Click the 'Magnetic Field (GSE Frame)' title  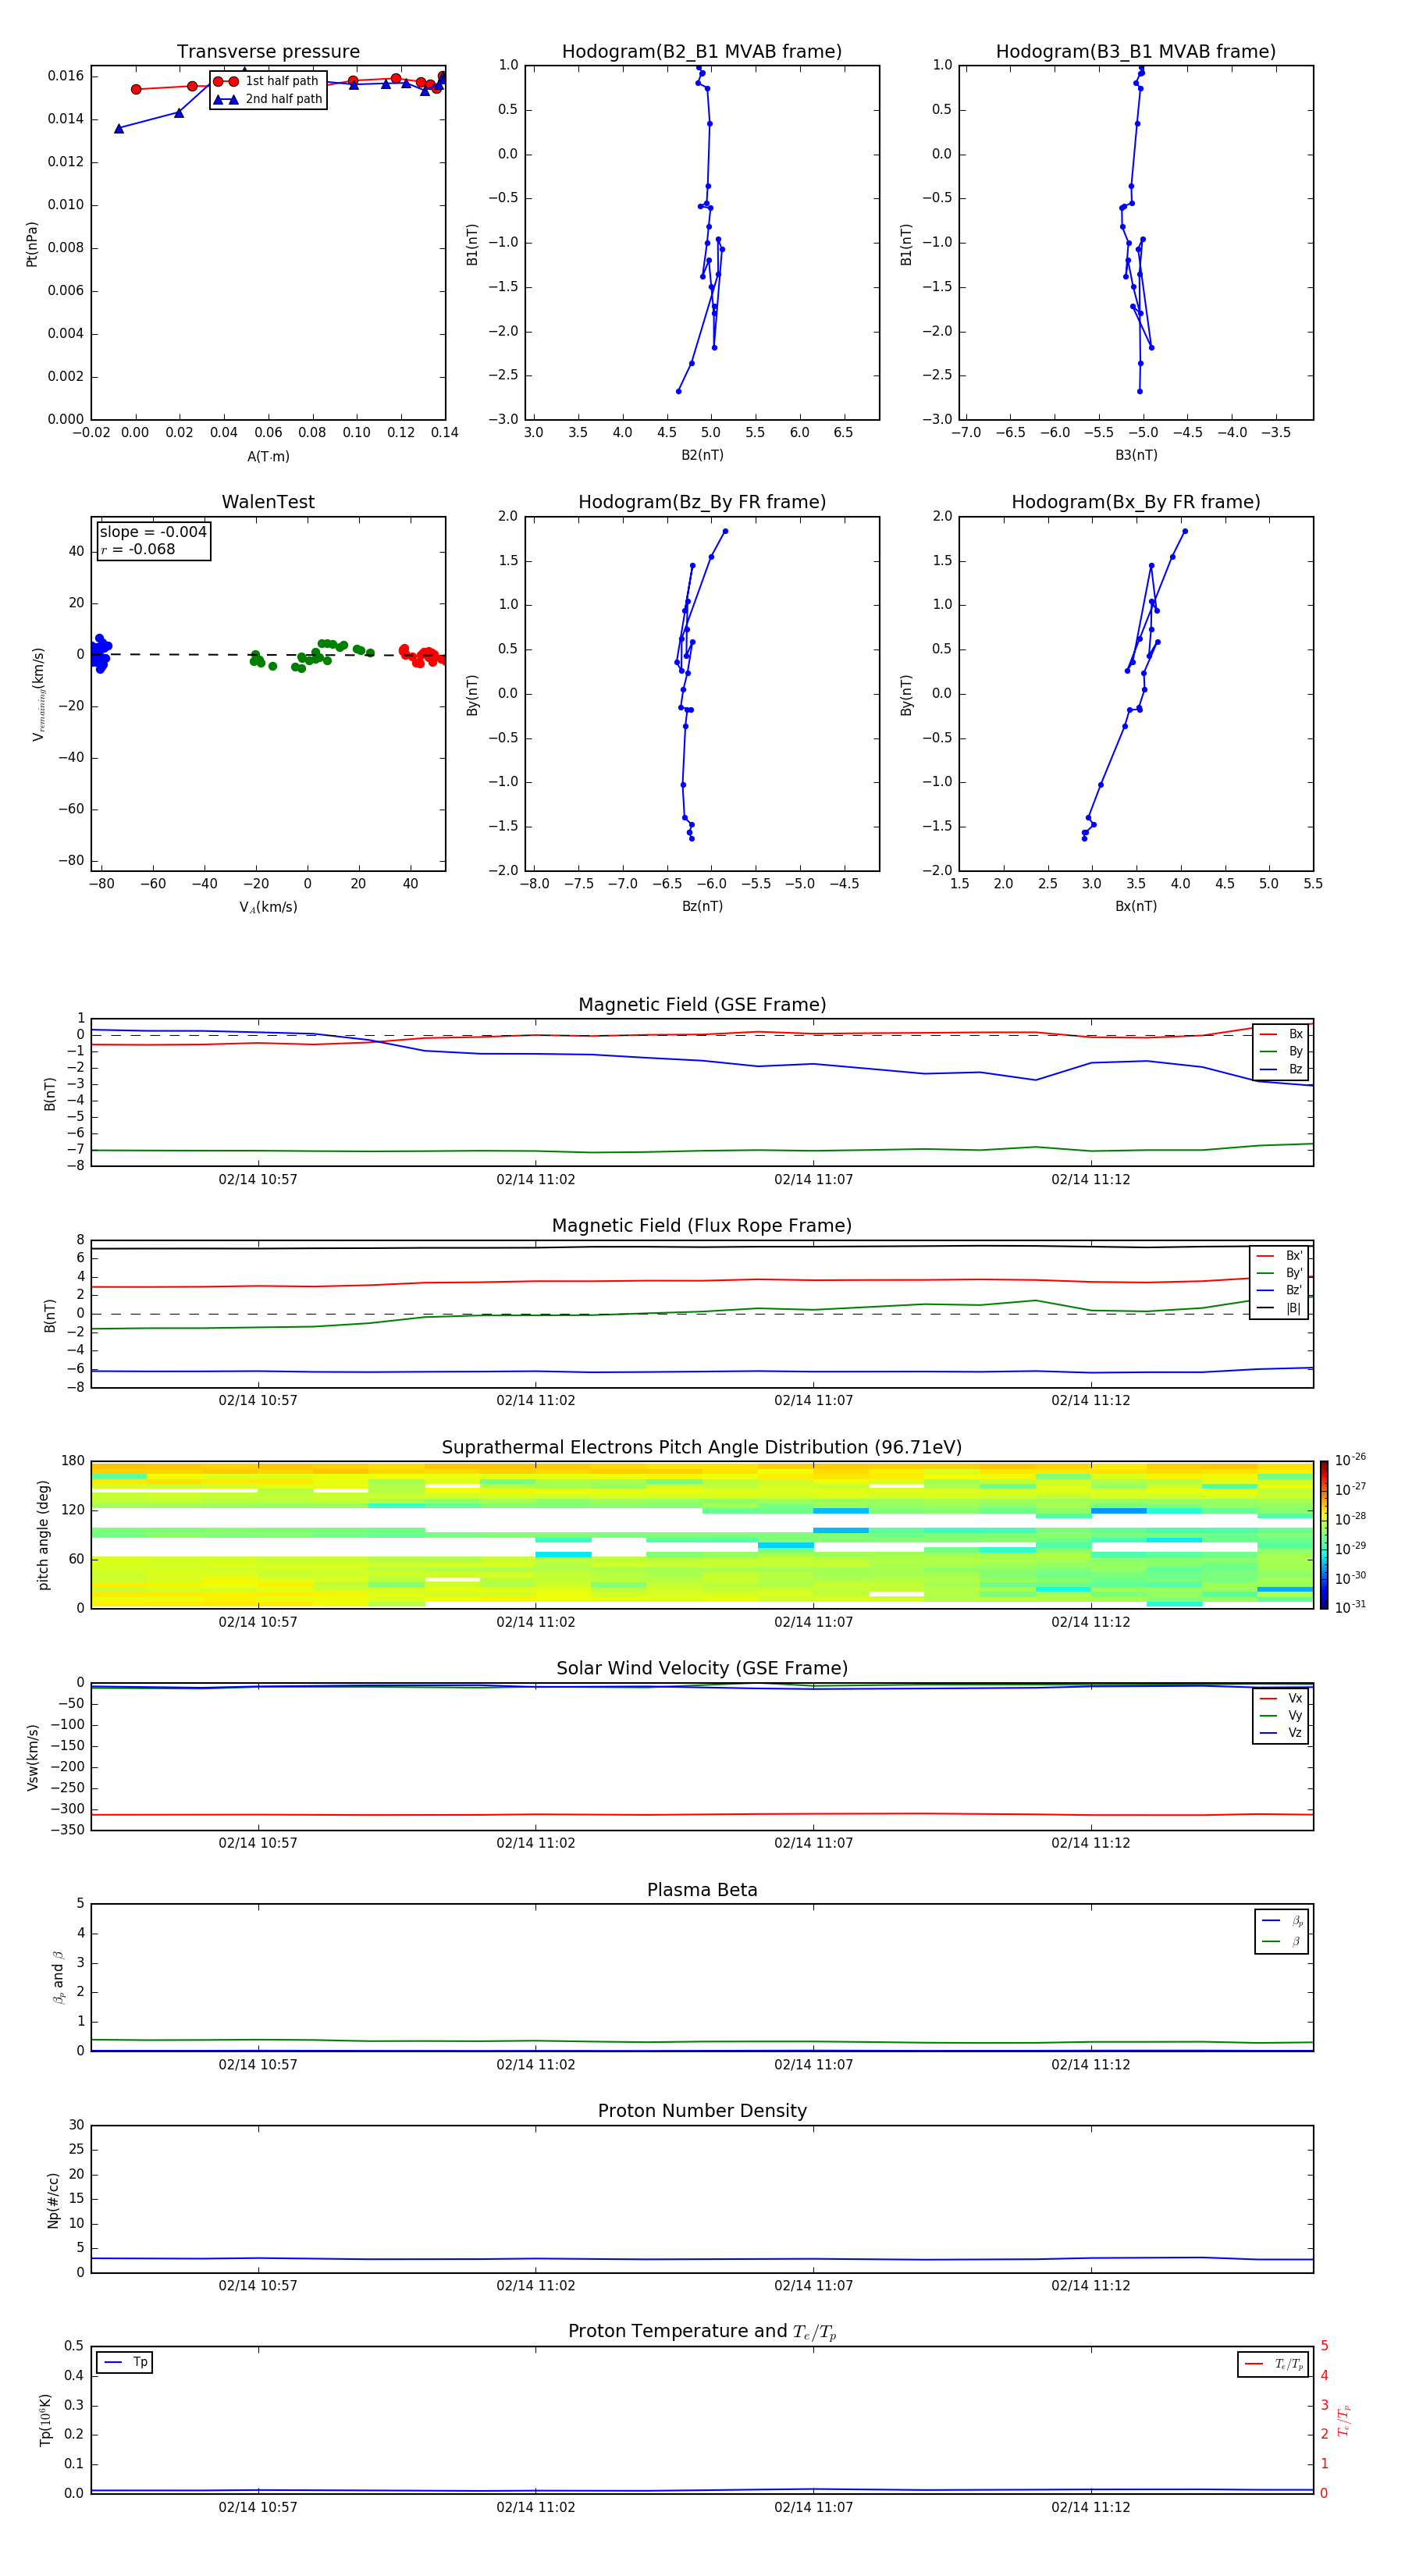702,1005
